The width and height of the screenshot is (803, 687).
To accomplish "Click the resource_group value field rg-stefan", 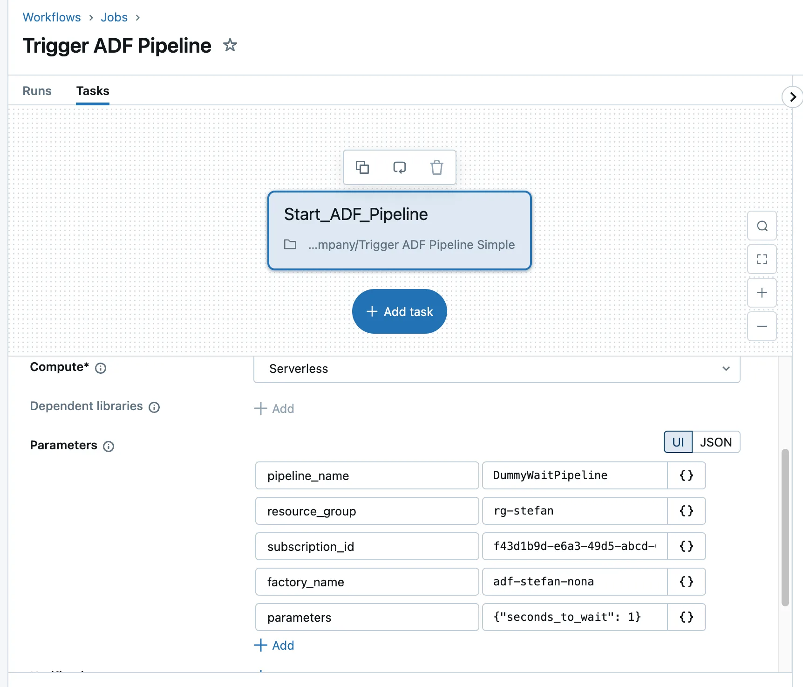I will [574, 511].
